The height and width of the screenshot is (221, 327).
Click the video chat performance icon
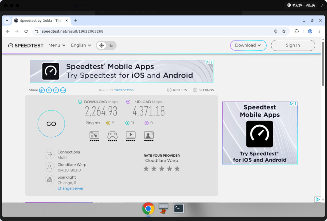click(x=149, y=136)
